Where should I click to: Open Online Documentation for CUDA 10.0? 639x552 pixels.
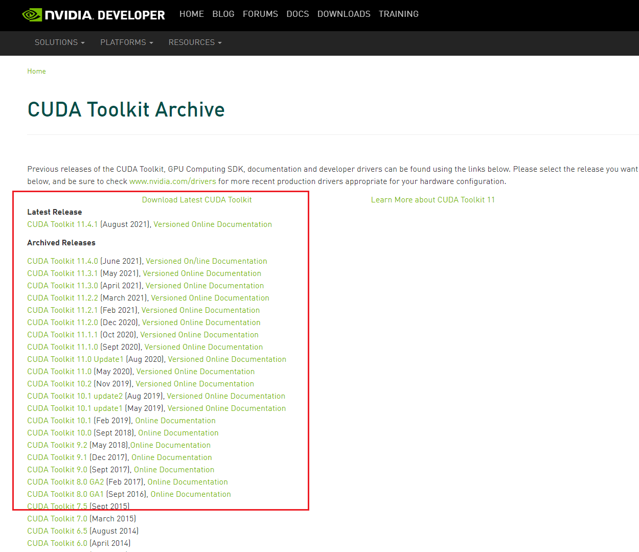pyautogui.click(x=178, y=433)
